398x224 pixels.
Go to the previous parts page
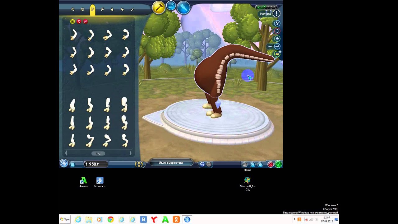pos(66,153)
